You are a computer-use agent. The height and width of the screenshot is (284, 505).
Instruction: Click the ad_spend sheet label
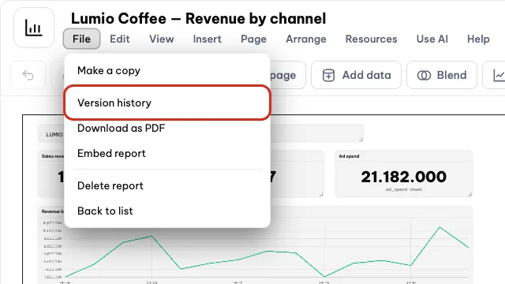point(403,189)
